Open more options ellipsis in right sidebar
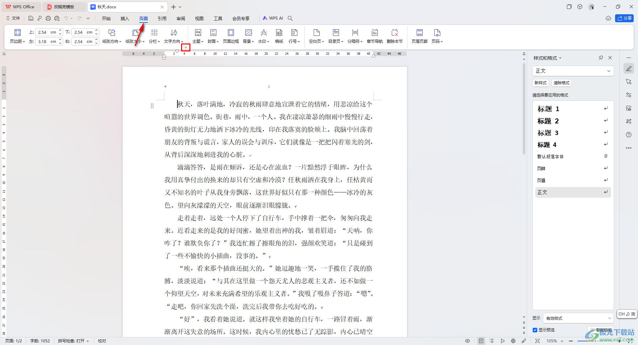Image resolution: width=638 pixels, height=345 pixels. coord(629,148)
